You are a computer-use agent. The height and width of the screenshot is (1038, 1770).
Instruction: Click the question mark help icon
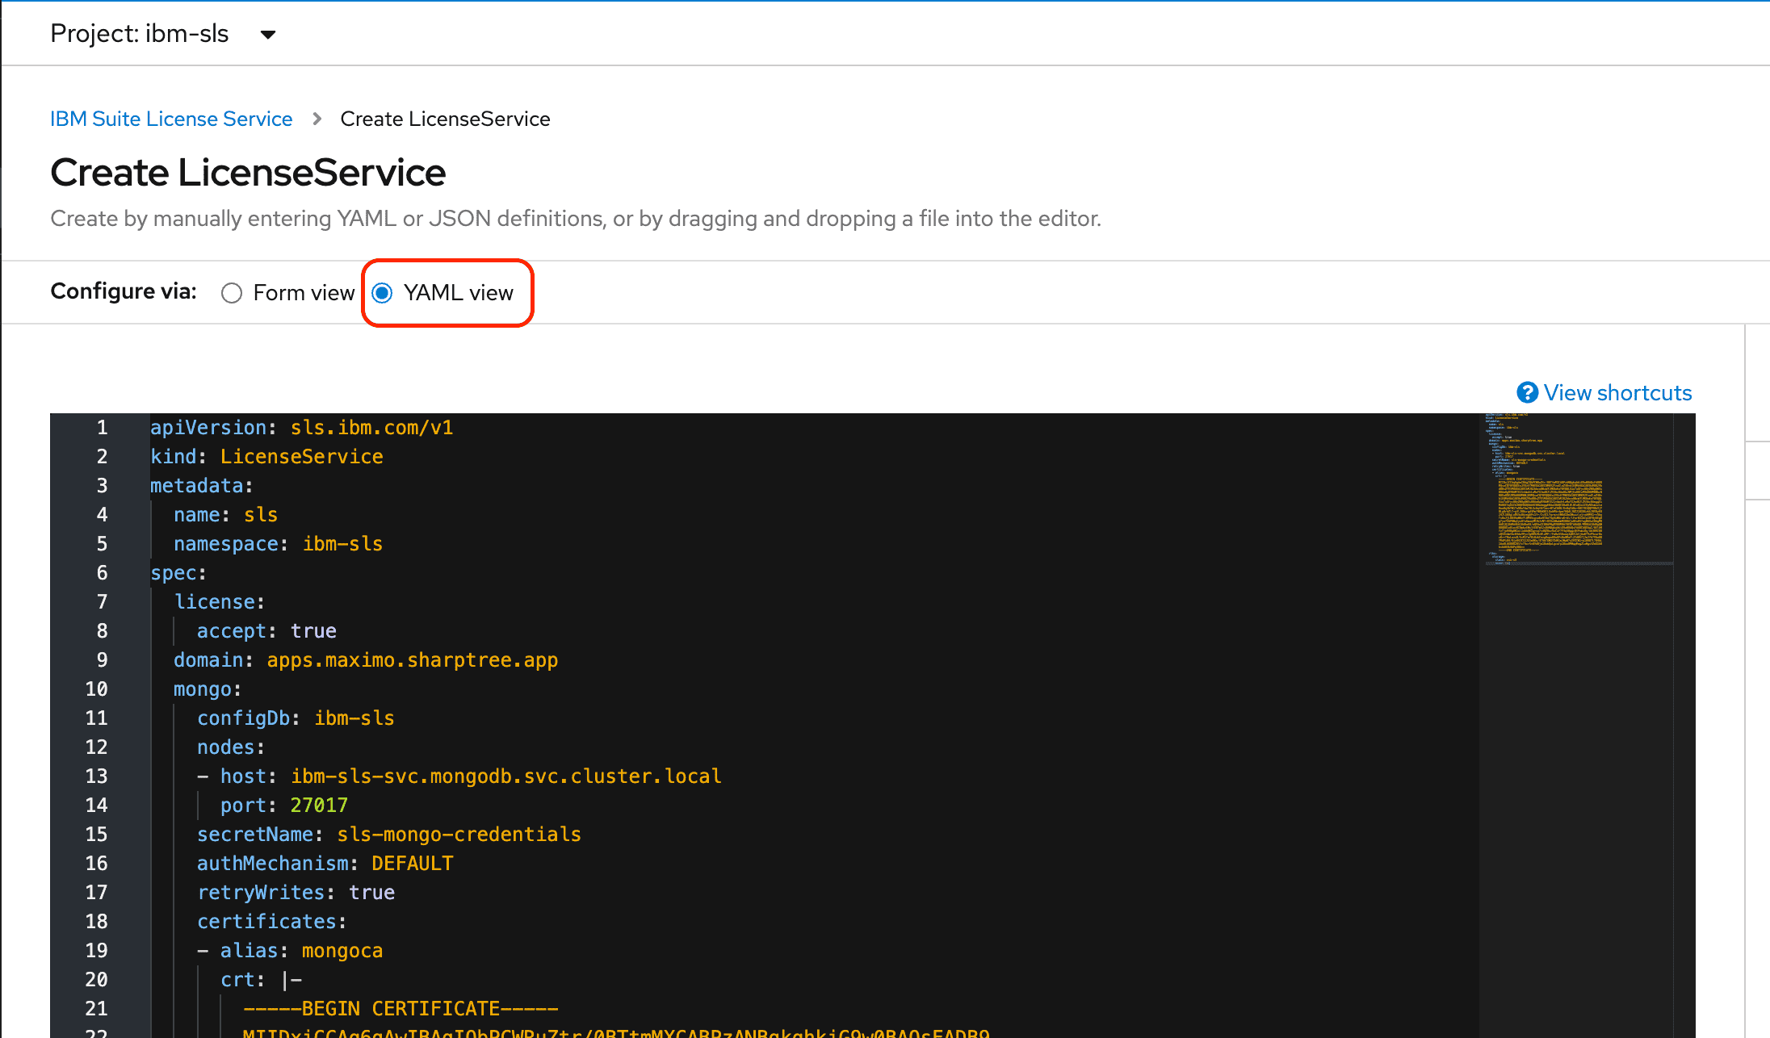point(1527,393)
